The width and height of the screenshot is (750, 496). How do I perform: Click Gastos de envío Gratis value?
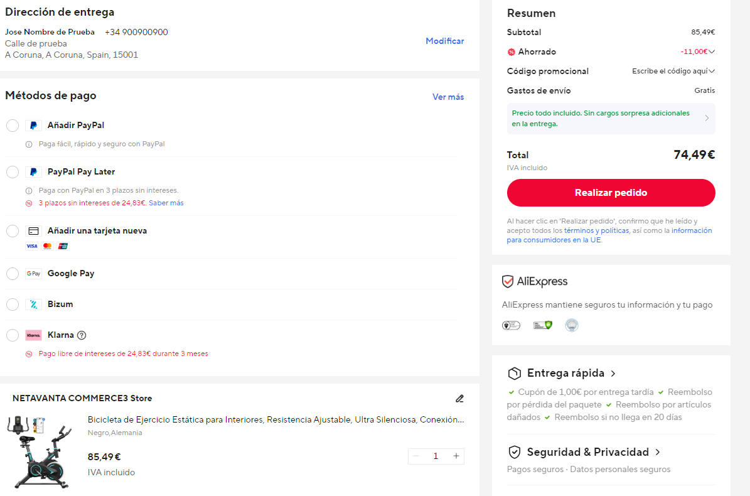[x=705, y=91]
